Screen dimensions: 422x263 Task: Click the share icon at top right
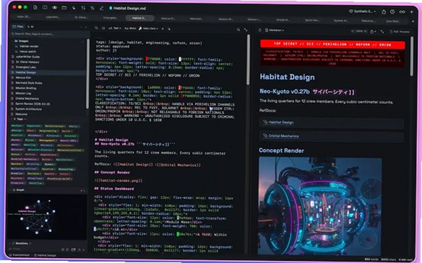(384, 11)
